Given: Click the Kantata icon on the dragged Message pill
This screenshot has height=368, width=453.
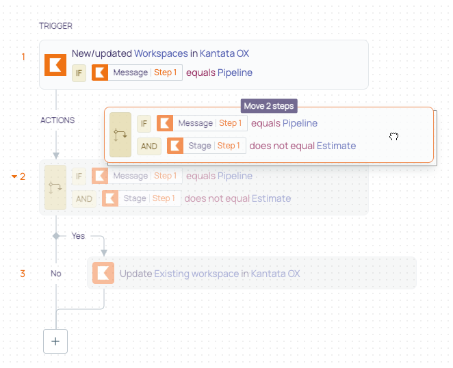Looking at the screenshot, I should point(165,123).
